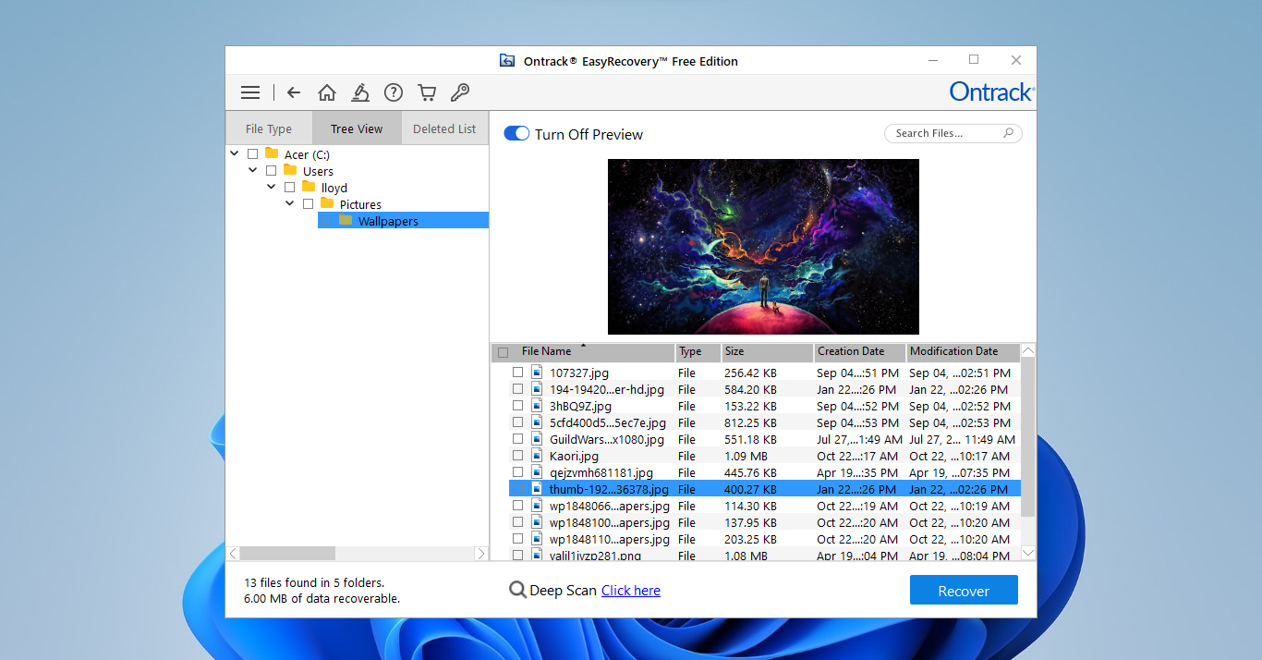Click file icon next to Kaori.jpg
Viewport: 1262px width, 660px height.
pos(537,455)
